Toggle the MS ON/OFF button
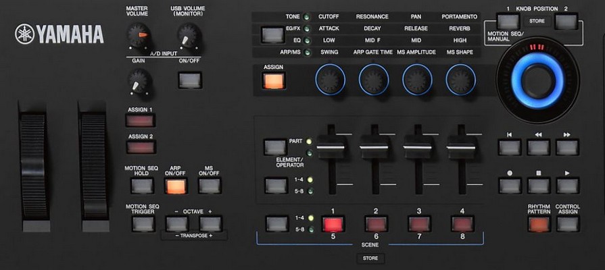Viewport: 605px width, 270px height. [x=210, y=187]
